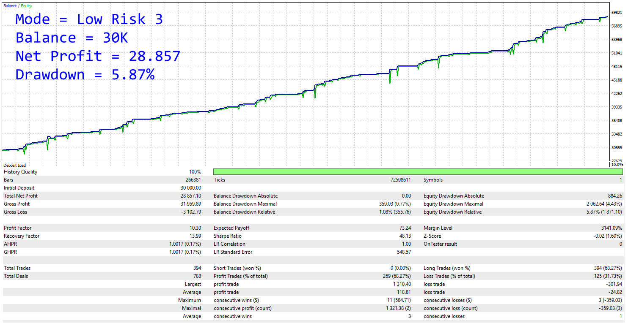Select the Initial Deposit value 30 000.00
This screenshot has width=628, height=323.
[x=190, y=188]
